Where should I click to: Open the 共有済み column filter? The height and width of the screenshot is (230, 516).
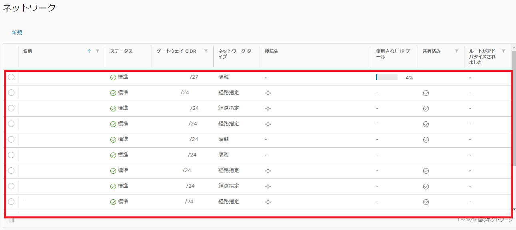coord(457,51)
